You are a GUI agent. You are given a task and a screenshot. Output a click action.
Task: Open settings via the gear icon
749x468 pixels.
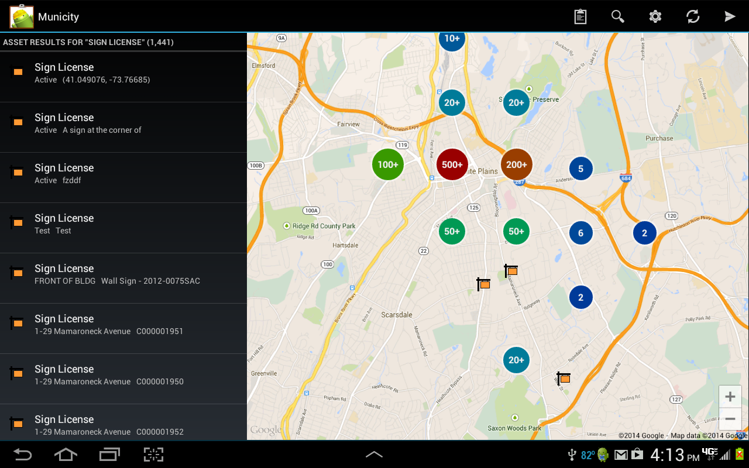(655, 16)
